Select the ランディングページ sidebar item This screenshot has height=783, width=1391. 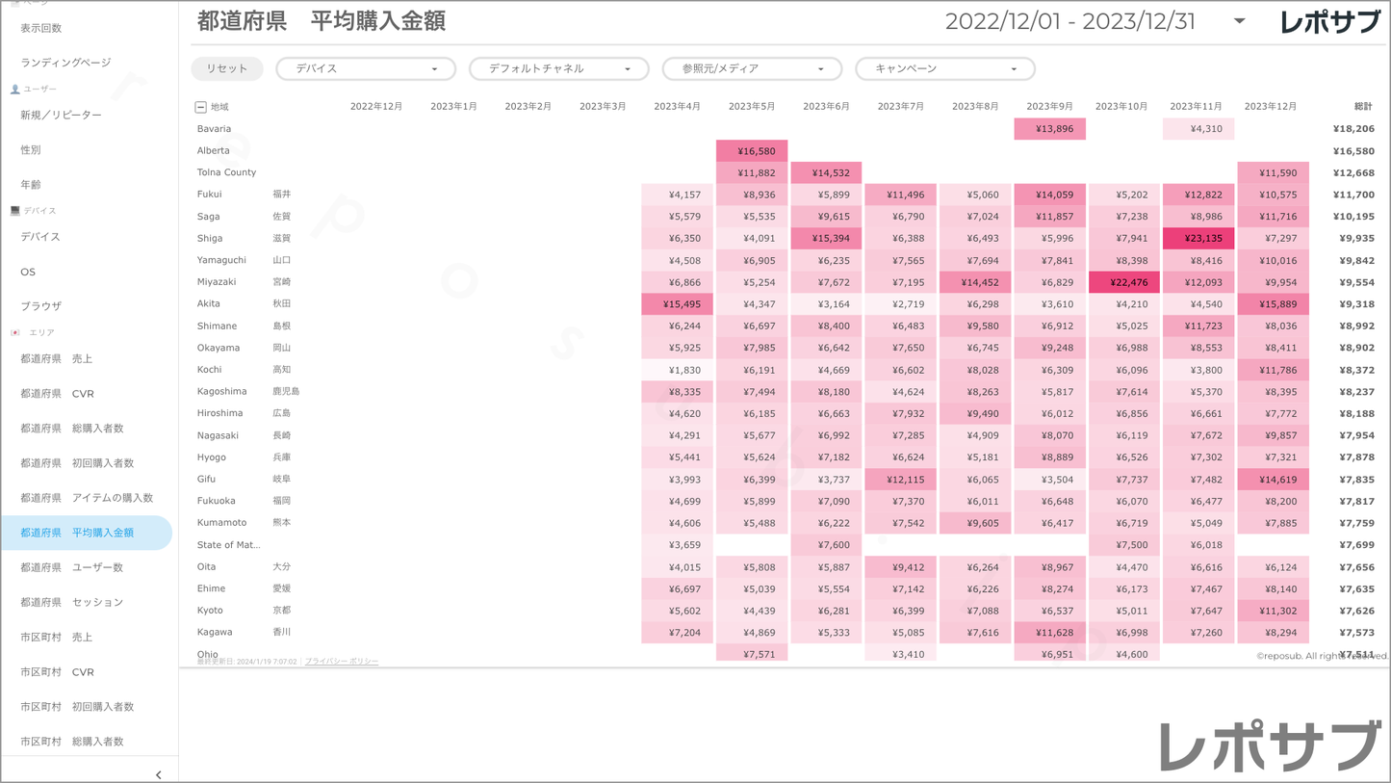[65, 63]
